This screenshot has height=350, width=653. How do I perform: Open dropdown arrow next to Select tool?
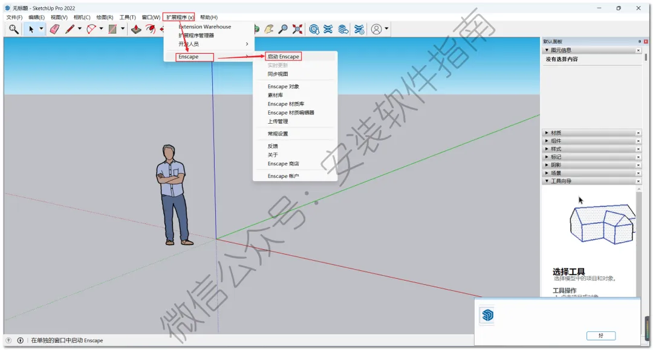(x=41, y=29)
